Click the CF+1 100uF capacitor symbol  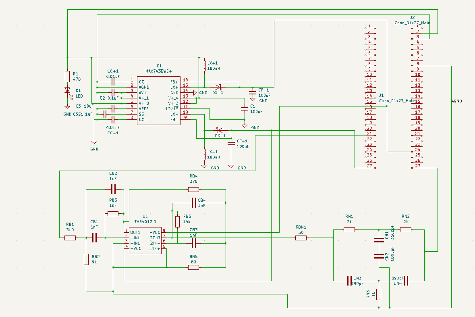point(253,92)
